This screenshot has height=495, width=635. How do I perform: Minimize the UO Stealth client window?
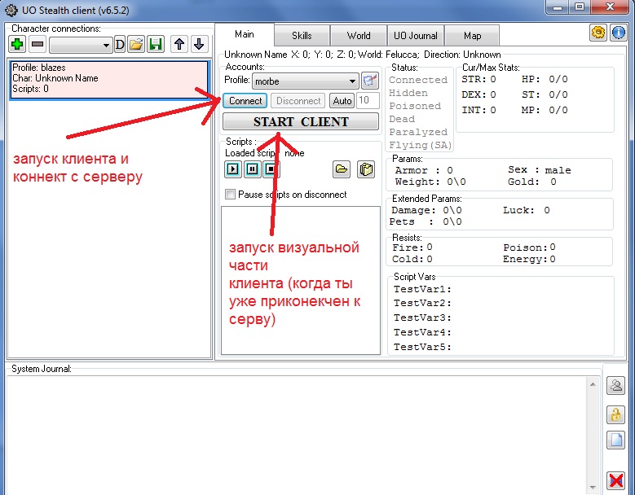click(x=558, y=7)
